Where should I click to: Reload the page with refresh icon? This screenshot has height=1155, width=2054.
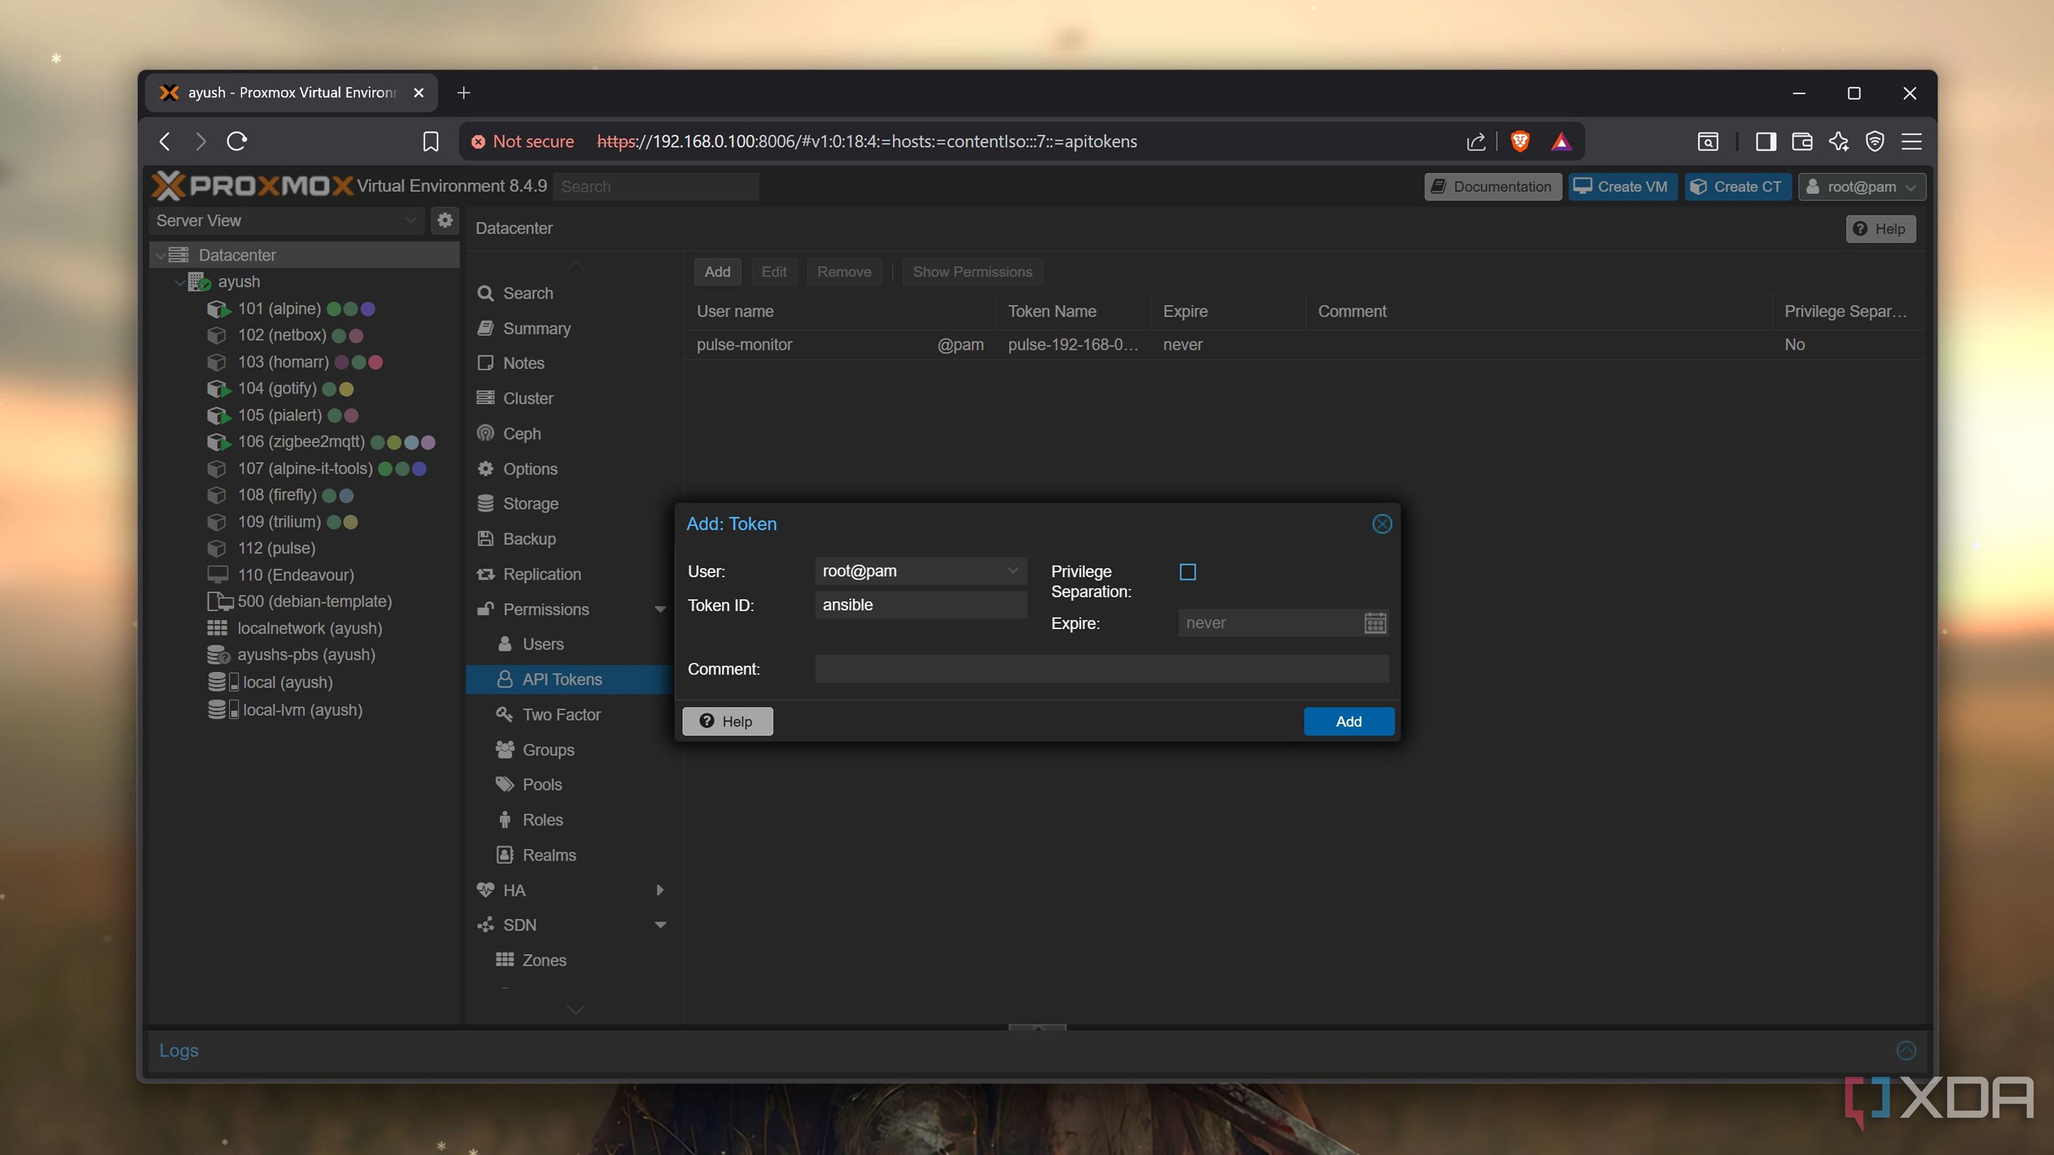point(237,141)
